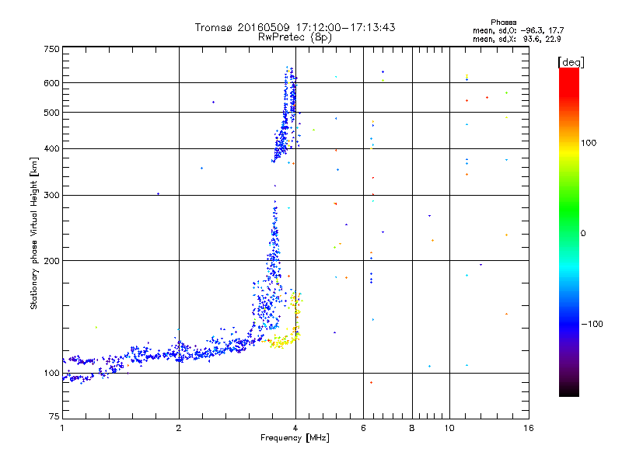This screenshot has height=466, width=622.
Task: Click the y-axis tick label '600'
Action: (51, 83)
